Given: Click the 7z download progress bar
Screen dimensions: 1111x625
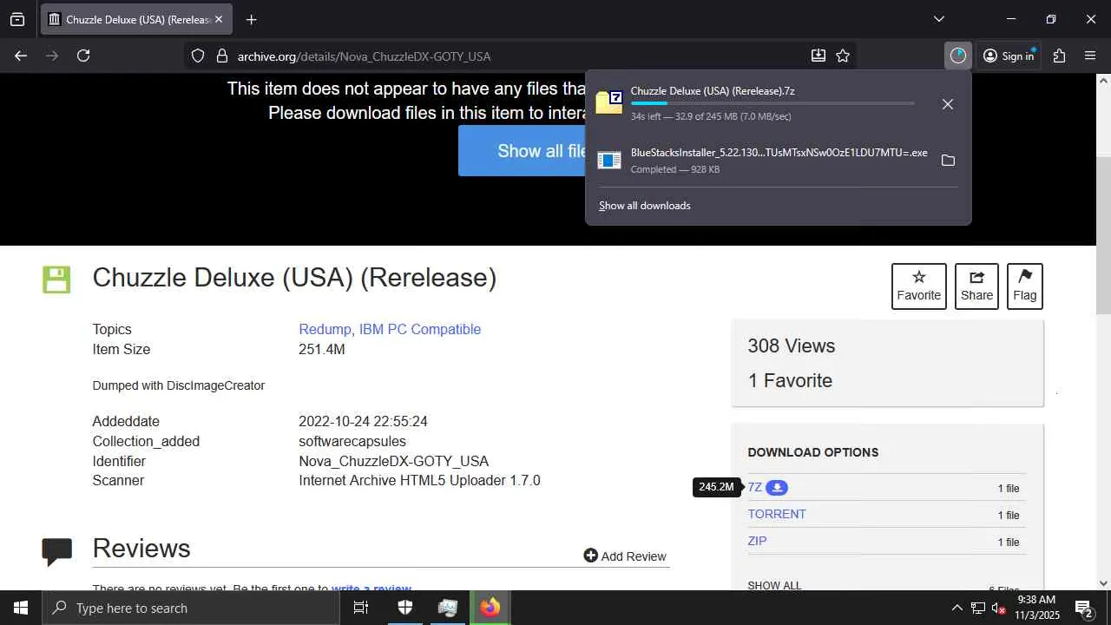Looking at the screenshot, I should pyautogui.click(x=772, y=103).
